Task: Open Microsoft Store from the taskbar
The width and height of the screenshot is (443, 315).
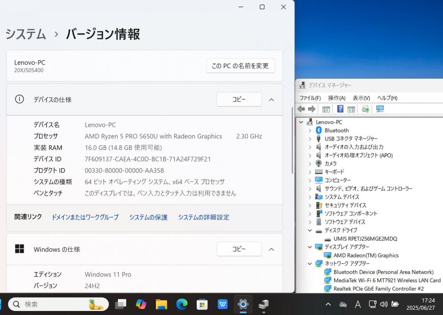Action: [202, 304]
